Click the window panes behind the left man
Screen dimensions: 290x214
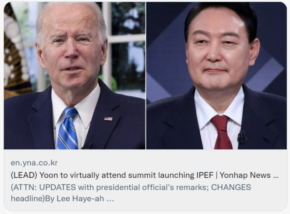(x=127, y=46)
